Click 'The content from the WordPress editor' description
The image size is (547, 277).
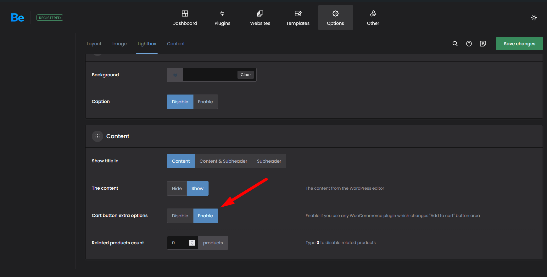click(345, 188)
